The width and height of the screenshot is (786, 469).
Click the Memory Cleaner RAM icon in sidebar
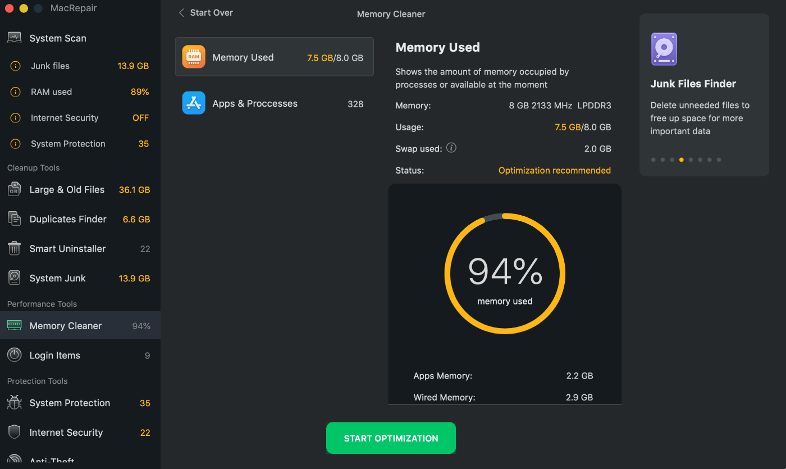click(14, 326)
